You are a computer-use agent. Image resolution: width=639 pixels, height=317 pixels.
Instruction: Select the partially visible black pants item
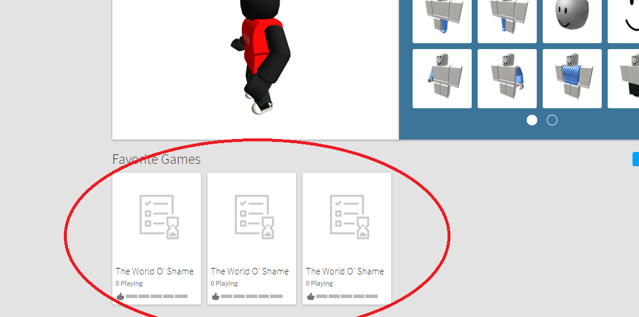pos(626,79)
